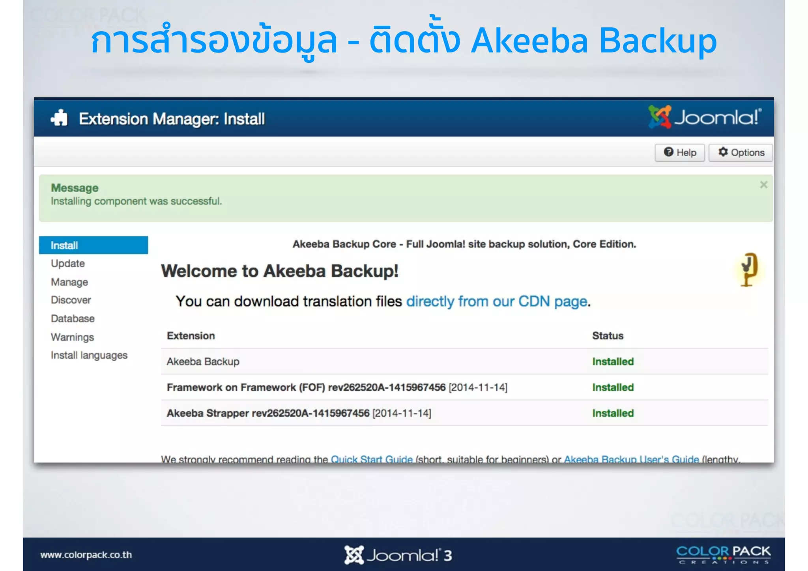
Task: Click Installed status for Framework on Framework
Action: [613, 387]
